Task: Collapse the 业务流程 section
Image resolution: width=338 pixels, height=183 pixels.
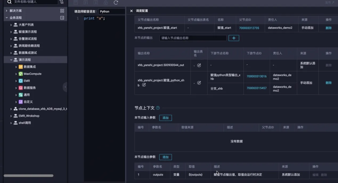Action: pos(7,18)
